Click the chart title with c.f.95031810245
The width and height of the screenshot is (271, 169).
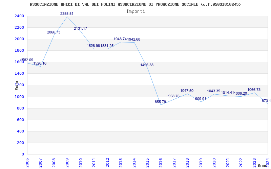coord(135,4)
